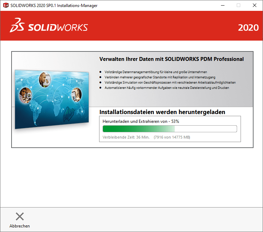The width and height of the screenshot is (263, 232).
Task: Click bullet 'Automatisieren häufig vorkommender Aufgaben'
Action: [167, 88]
